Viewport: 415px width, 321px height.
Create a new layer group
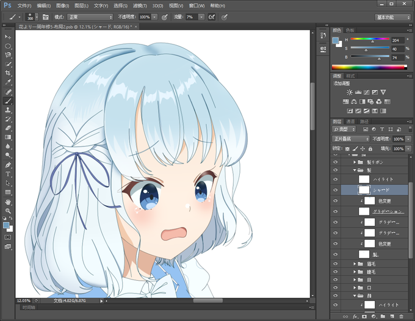(x=383, y=317)
